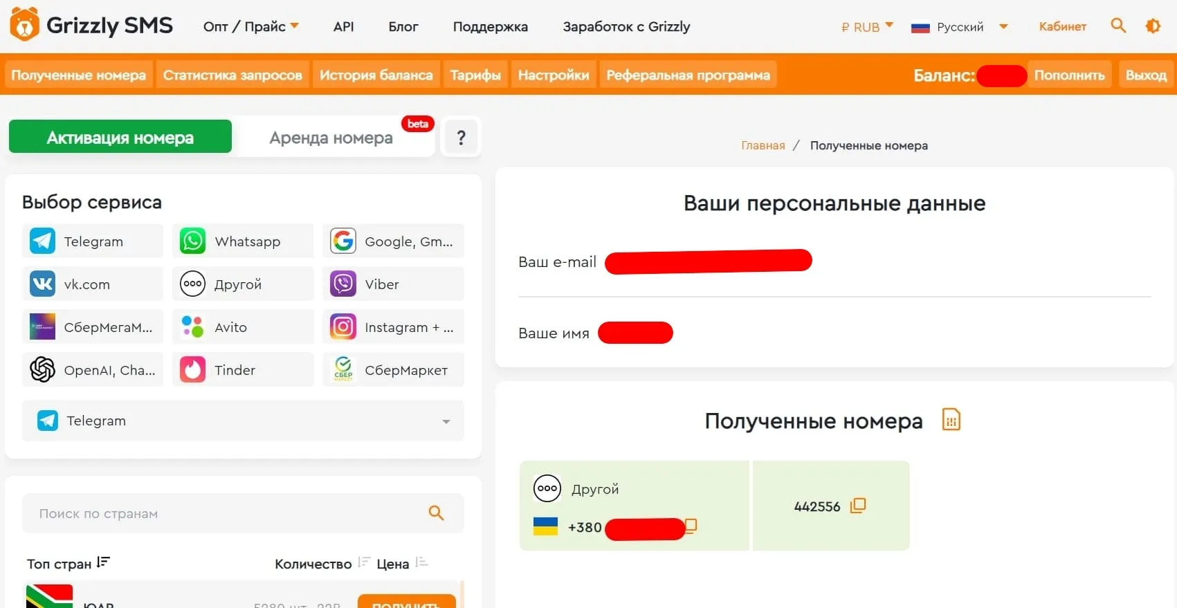Choose the OpenAI, ChatGPT service tile
The height and width of the screenshot is (608, 1177).
[93, 369]
